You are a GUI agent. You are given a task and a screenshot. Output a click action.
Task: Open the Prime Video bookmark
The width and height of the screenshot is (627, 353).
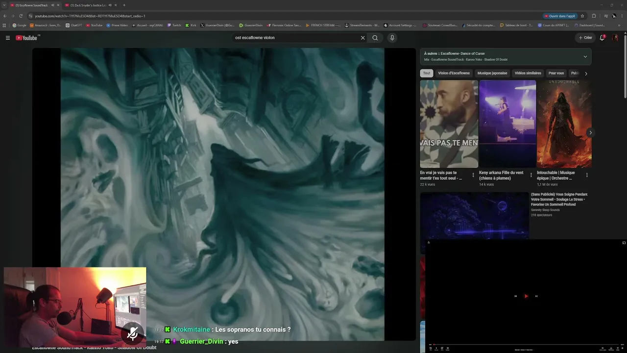pyautogui.click(x=117, y=25)
